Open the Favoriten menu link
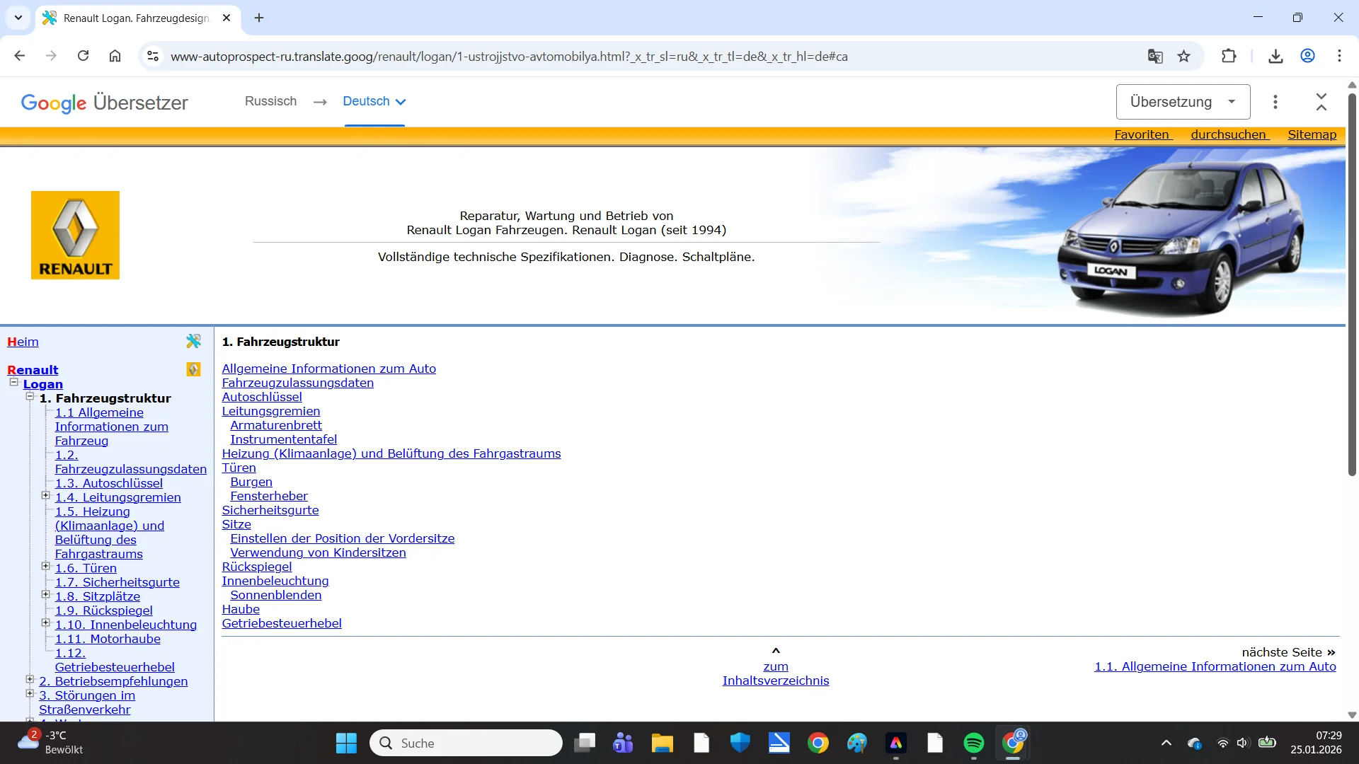 pyautogui.click(x=1142, y=134)
